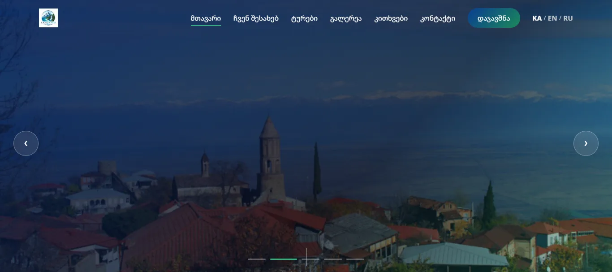This screenshot has width=612, height=272.
Task: Switch language to RU
Action: (x=568, y=18)
